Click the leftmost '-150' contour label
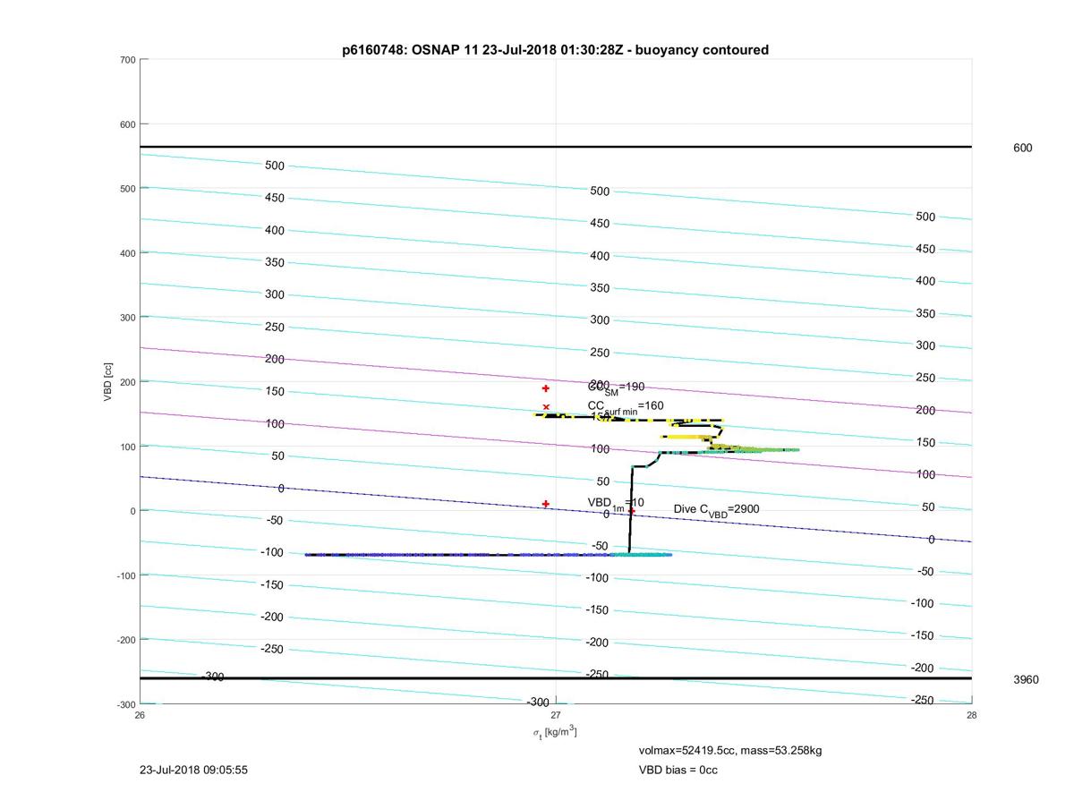The image size is (1074, 792). [x=272, y=585]
